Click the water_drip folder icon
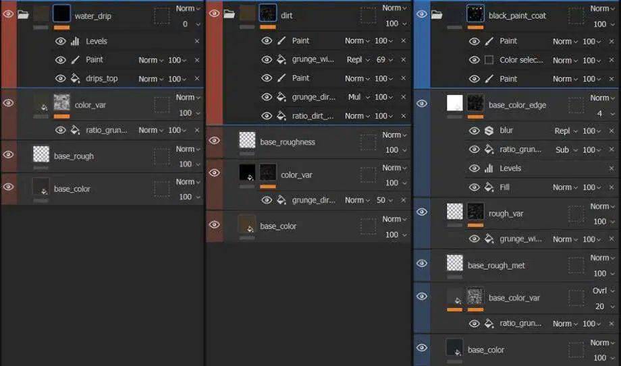This screenshot has height=366, width=621. click(24, 15)
